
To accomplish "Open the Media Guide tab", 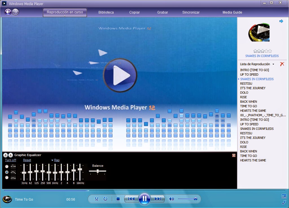I will [x=232, y=12].
